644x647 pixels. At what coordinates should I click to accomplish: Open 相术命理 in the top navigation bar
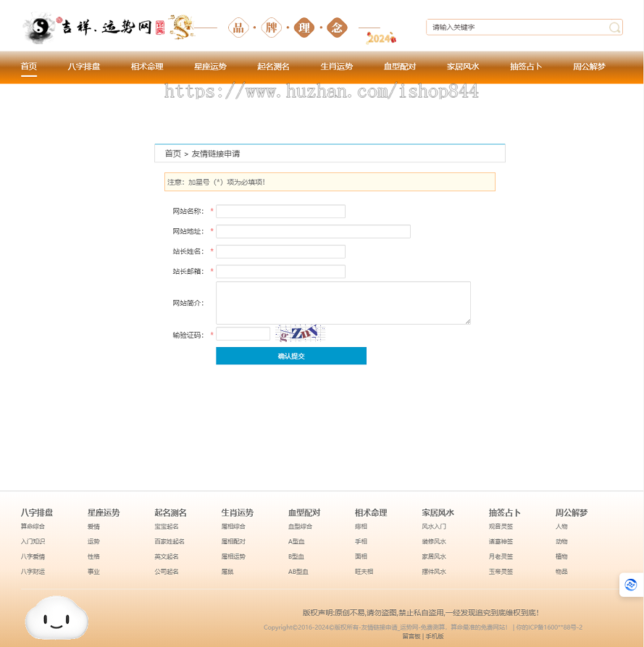pyautogui.click(x=147, y=67)
